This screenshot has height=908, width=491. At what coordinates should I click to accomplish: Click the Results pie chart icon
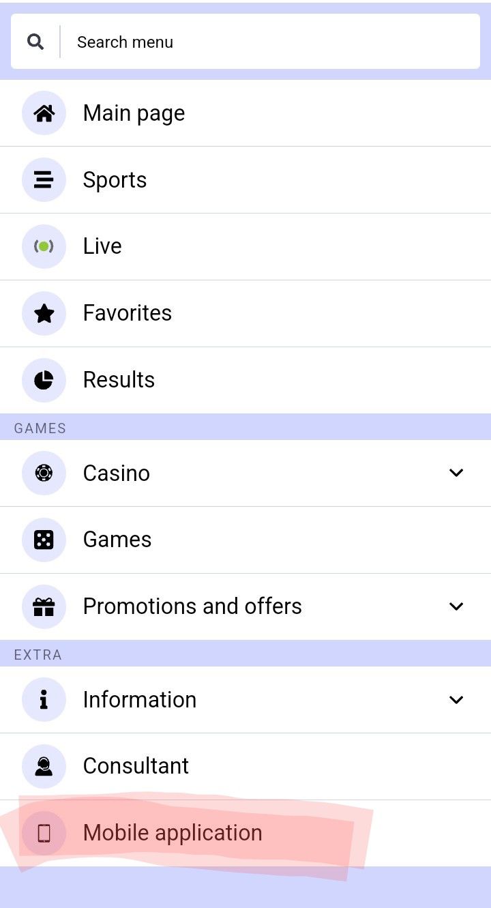pyautogui.click(x=44, y=380)
